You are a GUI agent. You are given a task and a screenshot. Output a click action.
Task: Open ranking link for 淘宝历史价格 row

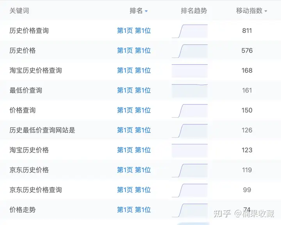[134, 150]
